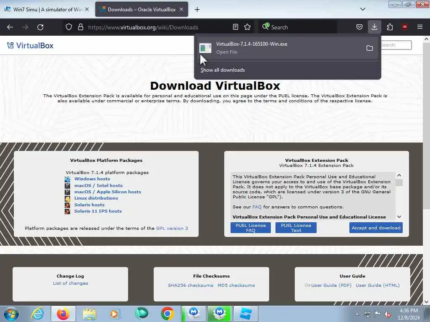The height and width of the screenshot is (322, 430).
Task: Close the Downloads – Oracle VirtualBox tab
Action: [181, 9]
